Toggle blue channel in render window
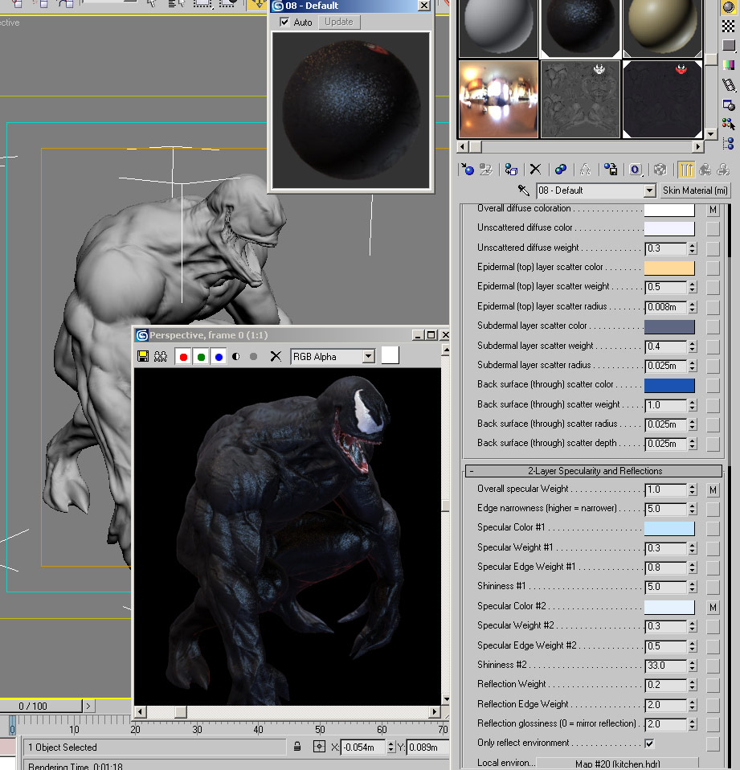This screenshot has width=740, height=770. [219, 357]
